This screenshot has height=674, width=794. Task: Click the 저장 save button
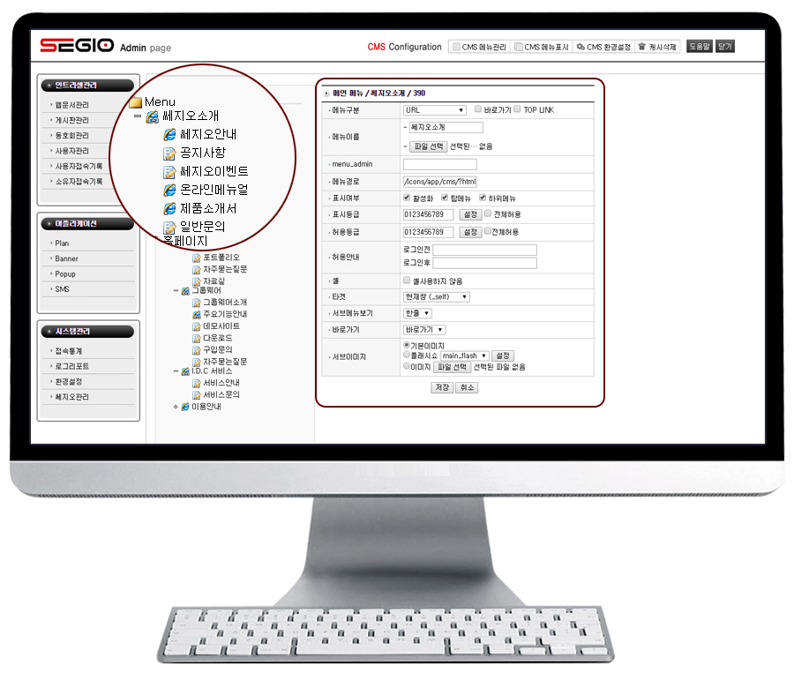pos(442,387)
